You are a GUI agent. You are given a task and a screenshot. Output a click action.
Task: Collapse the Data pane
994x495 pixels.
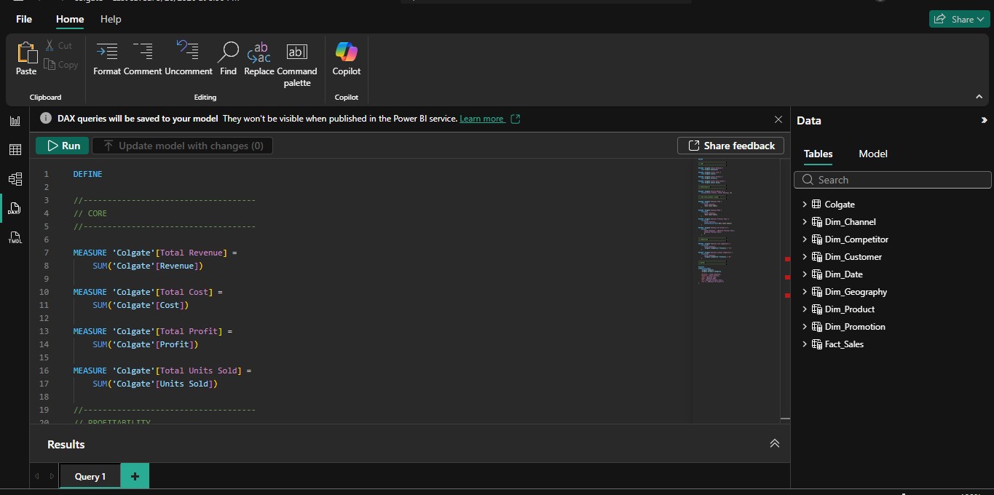[984, 121]
